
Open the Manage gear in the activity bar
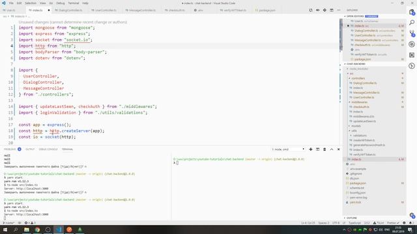[x=412, y=215]
